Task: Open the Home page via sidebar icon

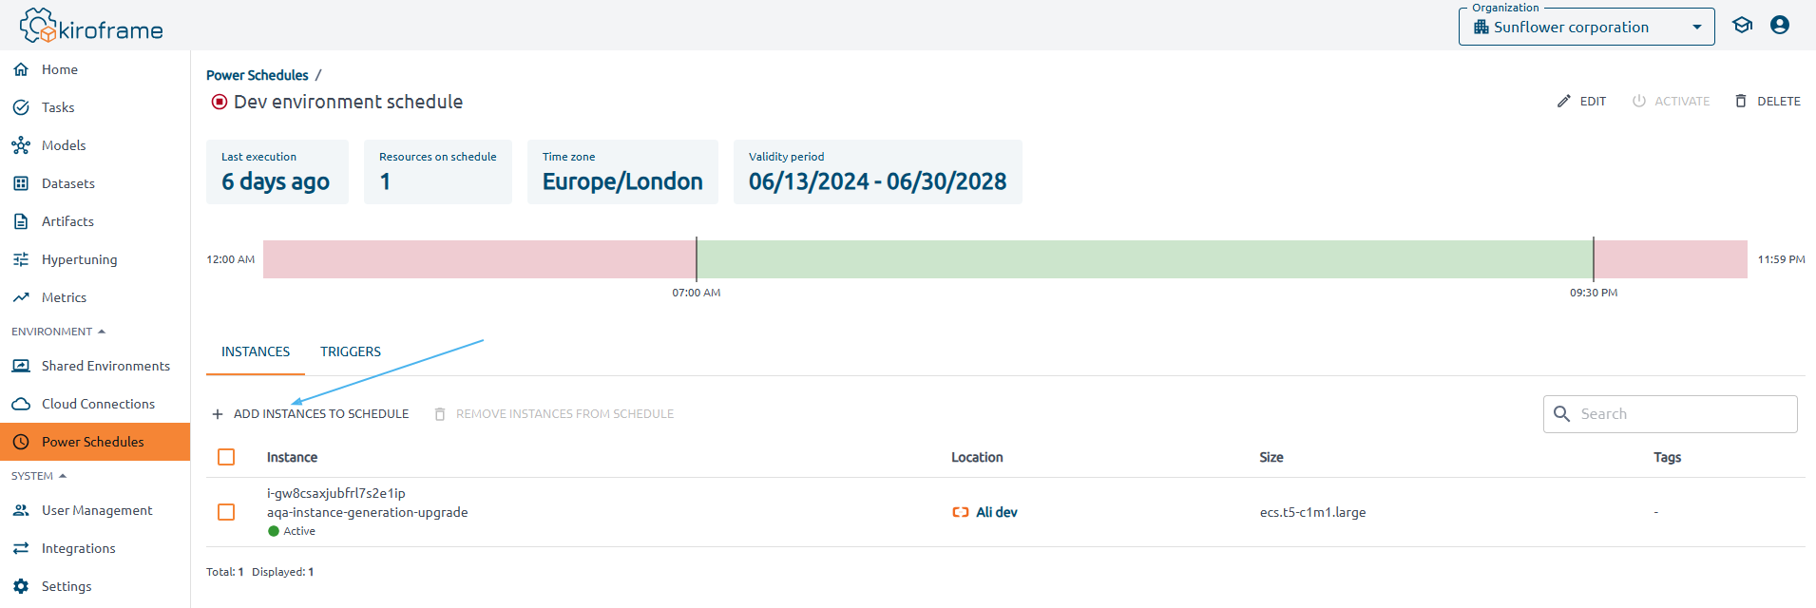Action: tap(20, 69)
